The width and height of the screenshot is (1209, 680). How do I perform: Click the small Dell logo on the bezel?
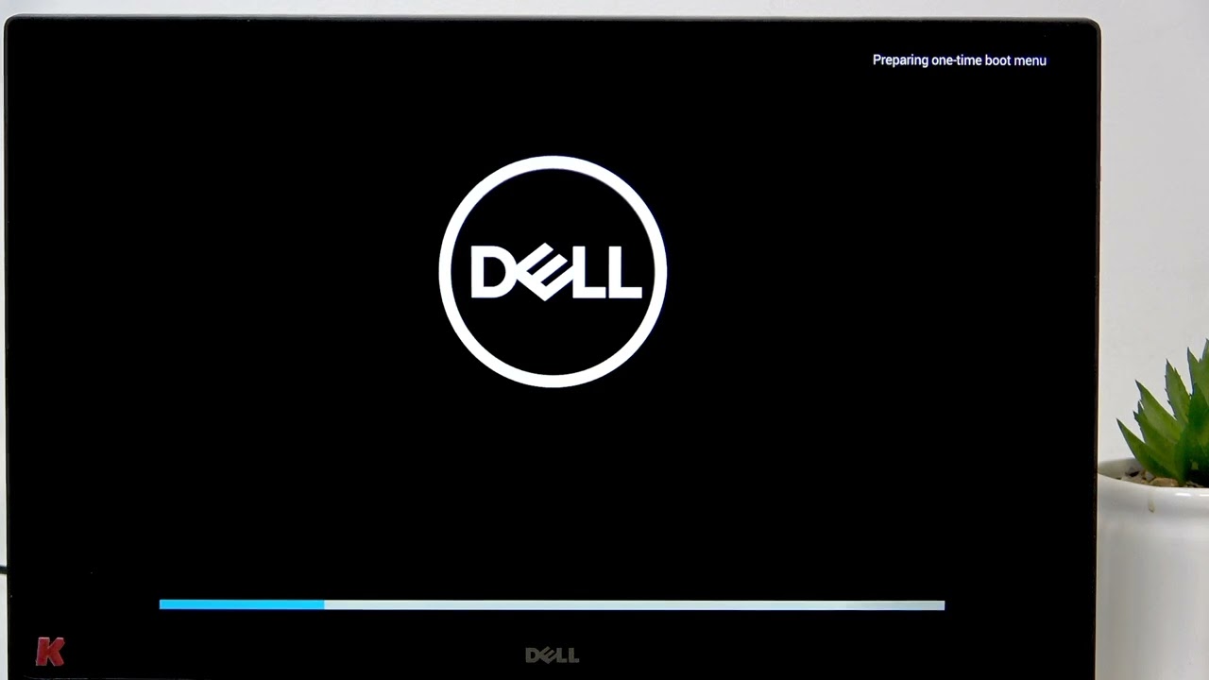552,655
